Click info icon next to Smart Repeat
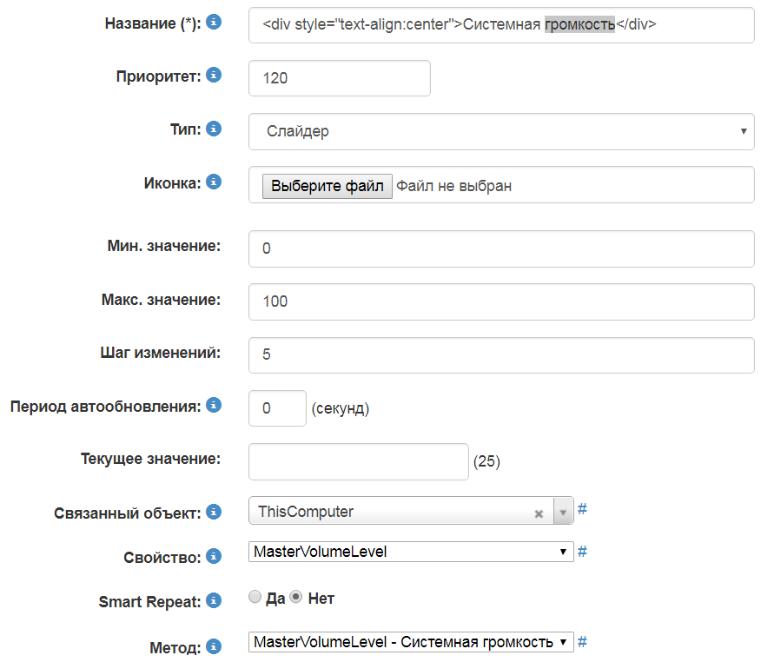 pos(214,599)
